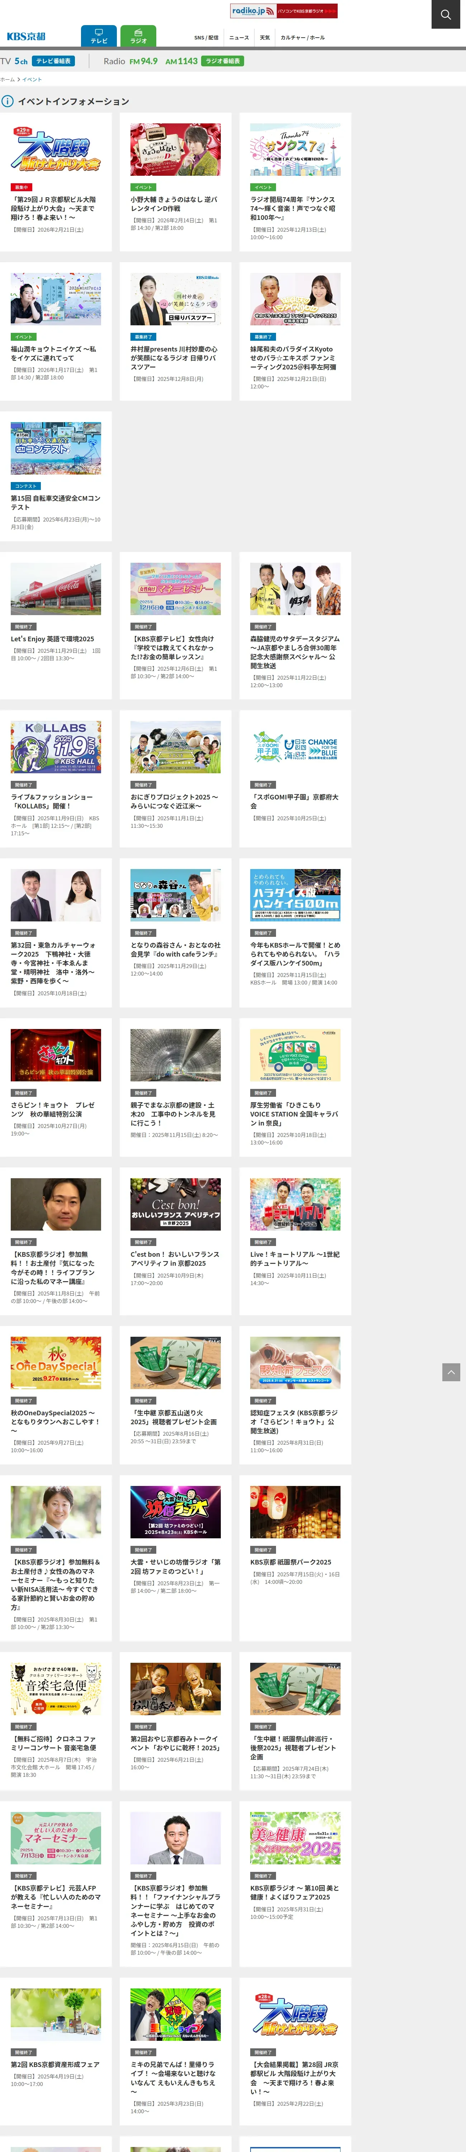Viewport: 466px width, 2152px height.
Task: Open the 大階段駆け上がり大会 第29回 thumbnail
Action: [x=56, y=150]
